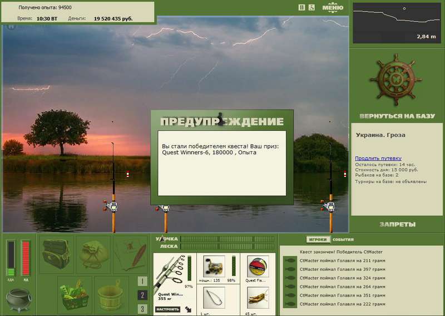Click the right red-white float
This screenshot has width=445, height=316.
(345, 174)
